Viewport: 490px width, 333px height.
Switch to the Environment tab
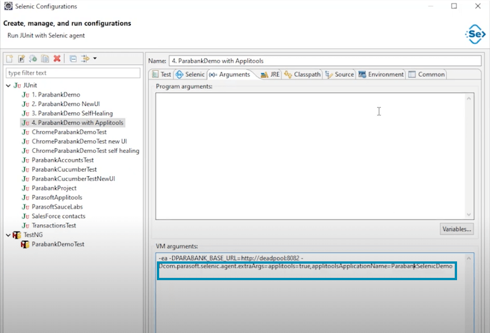point(381,74)
